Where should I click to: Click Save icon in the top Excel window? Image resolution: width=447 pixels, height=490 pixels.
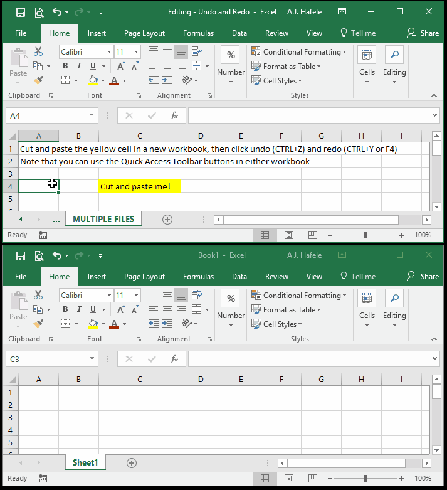tap(21, 13)
